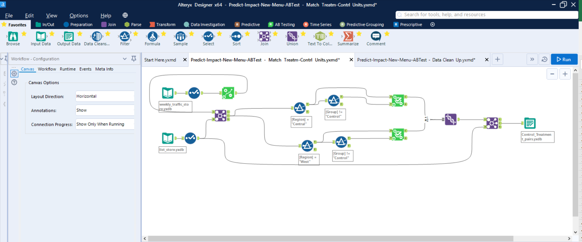Open Connection Progress dropdown

point(105,124)
